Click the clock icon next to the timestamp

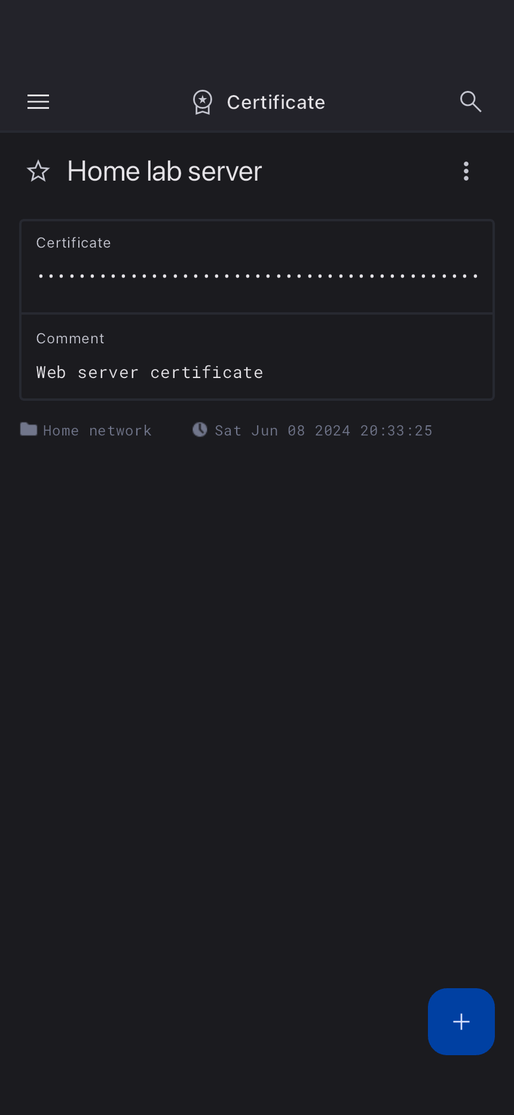click(200, 429)
